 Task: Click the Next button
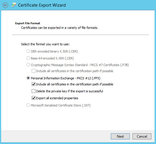(120, 136)
